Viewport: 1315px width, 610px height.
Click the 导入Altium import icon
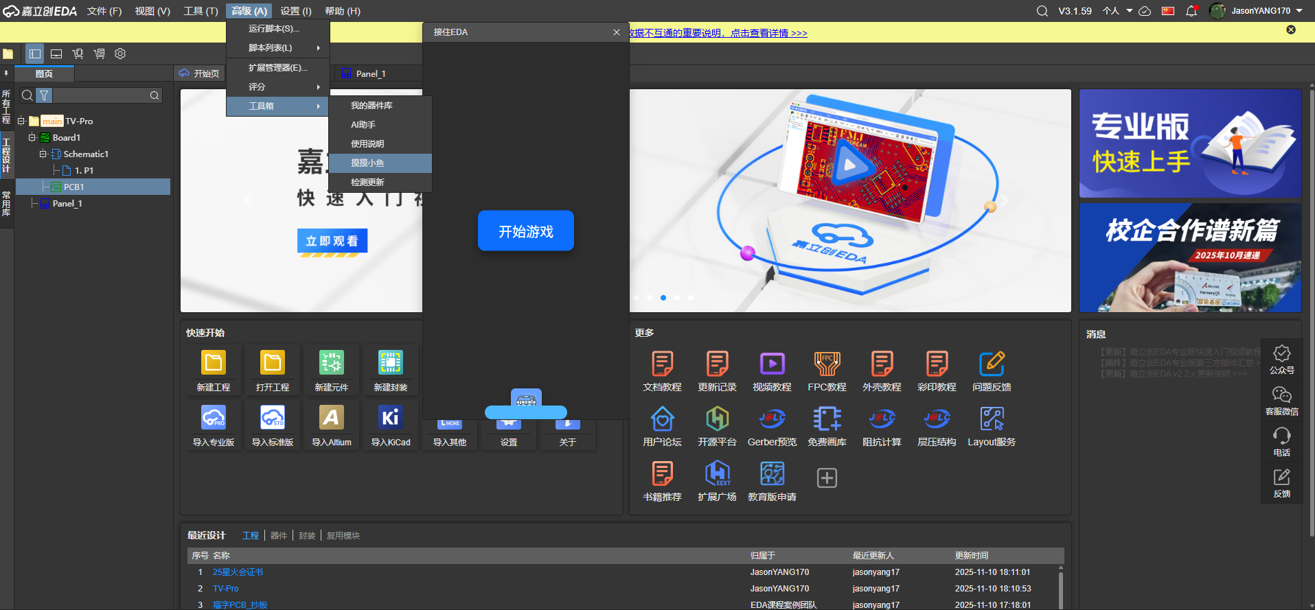click(x=332, y=418)
